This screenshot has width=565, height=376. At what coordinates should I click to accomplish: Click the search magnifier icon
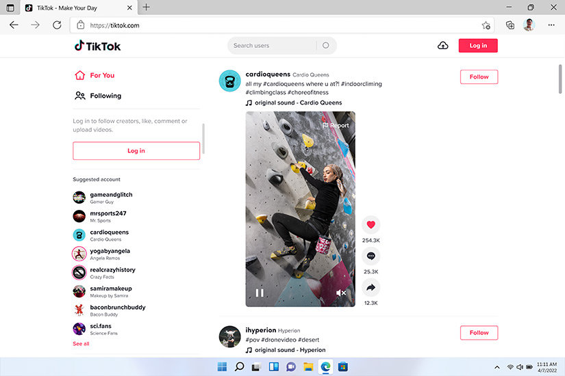pyautogui.click(x=326, y=45)
